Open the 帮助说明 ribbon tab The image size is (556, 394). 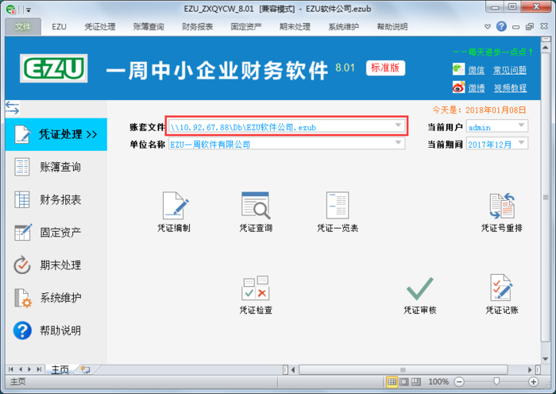pyautogui.click(x=392, y=26)
